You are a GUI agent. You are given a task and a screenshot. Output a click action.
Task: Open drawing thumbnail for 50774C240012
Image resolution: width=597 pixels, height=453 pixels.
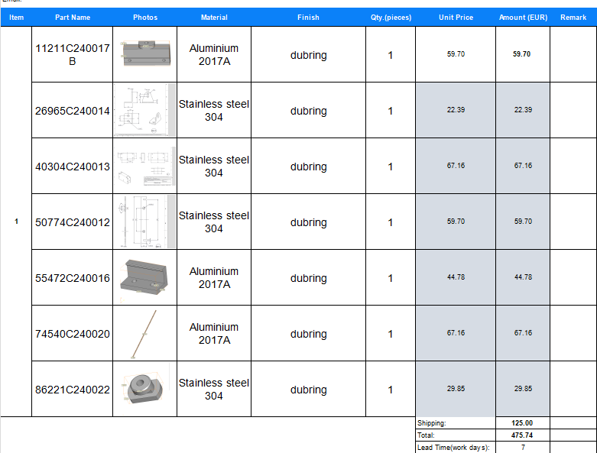coord(145,222)
